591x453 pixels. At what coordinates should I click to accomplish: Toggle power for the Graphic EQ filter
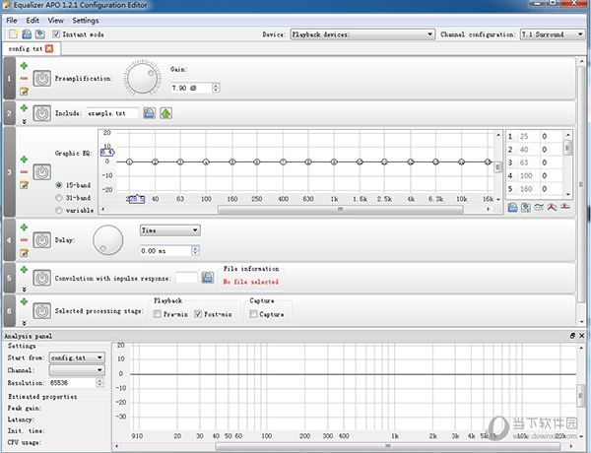click(41, 172)
